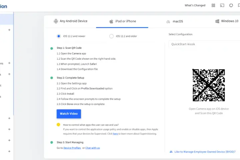The width and height of the screenshot is (240, 160).
Task: Click the Watch Video button
Action: [69, 114]
